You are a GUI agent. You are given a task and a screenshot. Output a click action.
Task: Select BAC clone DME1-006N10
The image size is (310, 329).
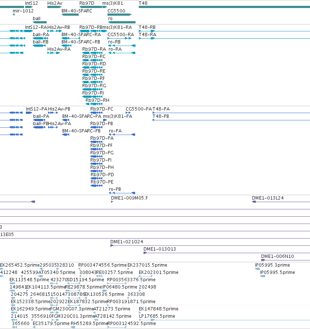pyautogui.click(x=278, y=256)
